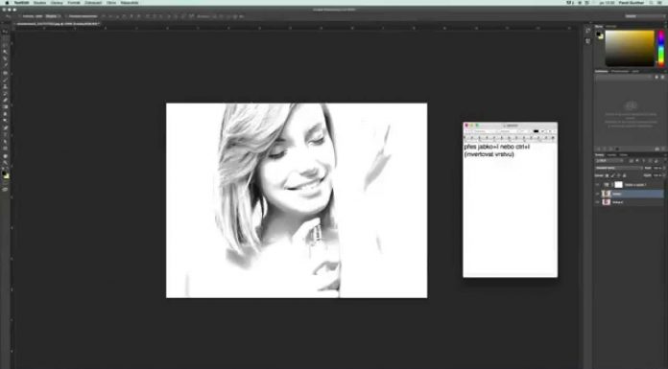Image resolution: width=668 pixels, height=369 pixels.
Task: Open the TextEdit menu
Action: [x=21, y=3]
